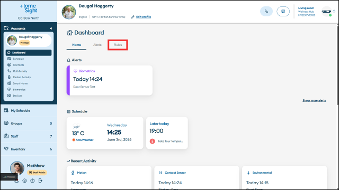Click the Schedule calendar icon in sidebar

(x=9, y=59)
